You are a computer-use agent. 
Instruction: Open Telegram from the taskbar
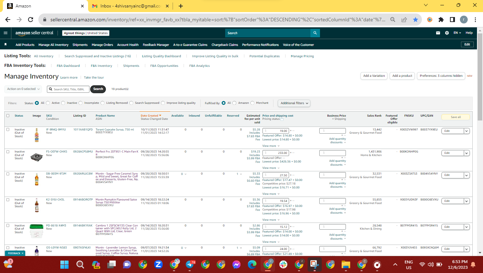pyautogui.click(x=190, y=264)
